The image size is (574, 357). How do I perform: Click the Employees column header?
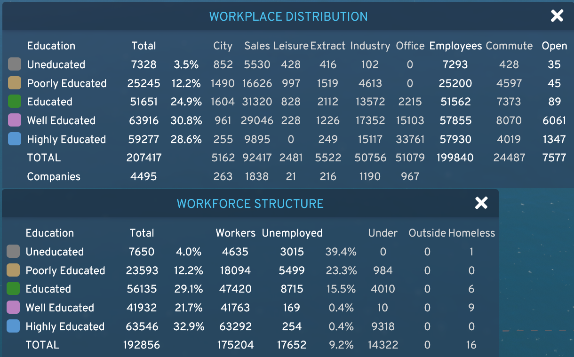coord(456,46)
